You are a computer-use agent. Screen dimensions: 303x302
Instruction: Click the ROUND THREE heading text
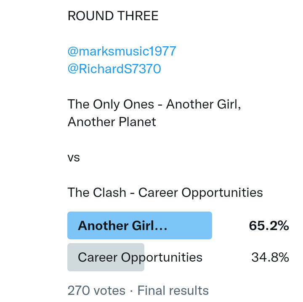tap(113, 16)
